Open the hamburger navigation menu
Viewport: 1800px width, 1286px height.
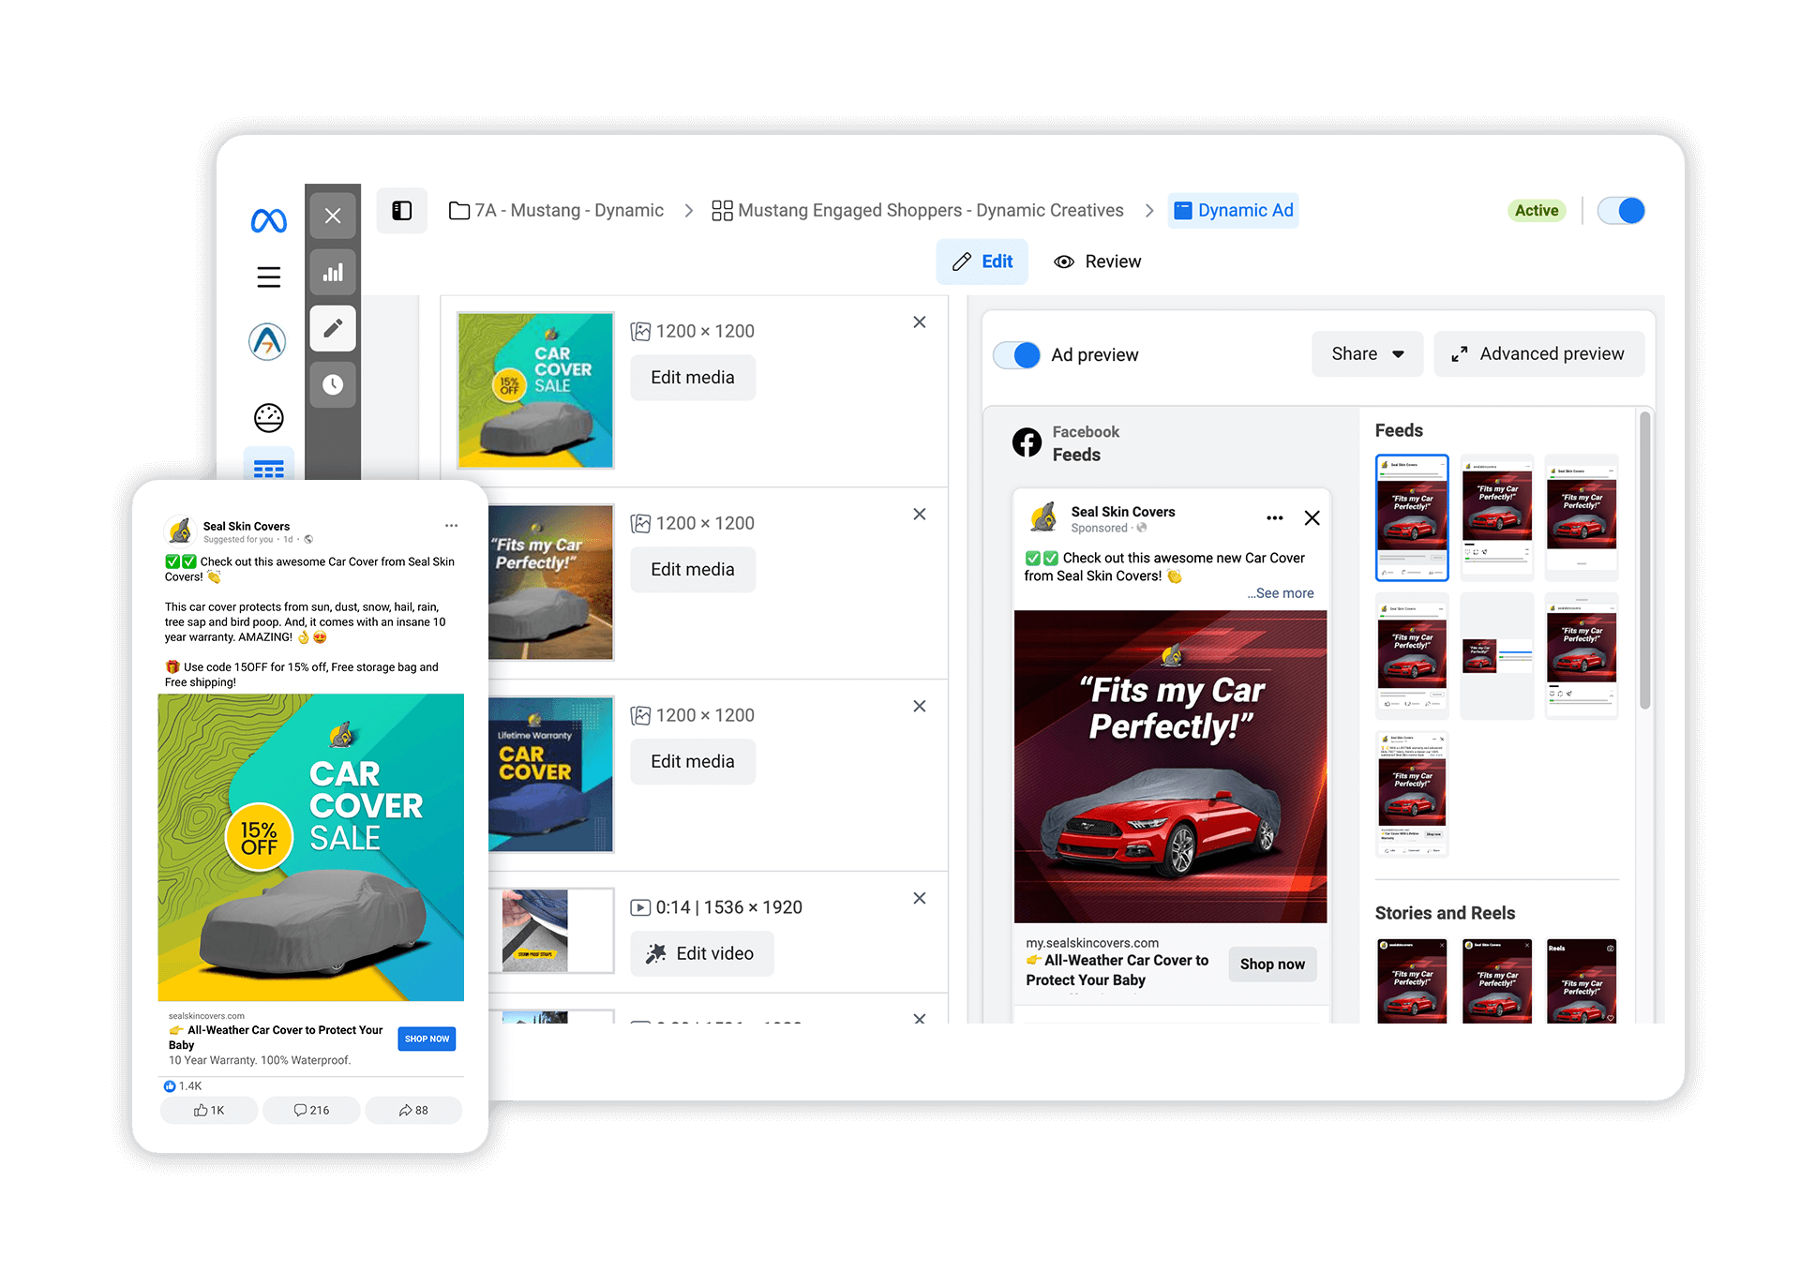(268, 277)
